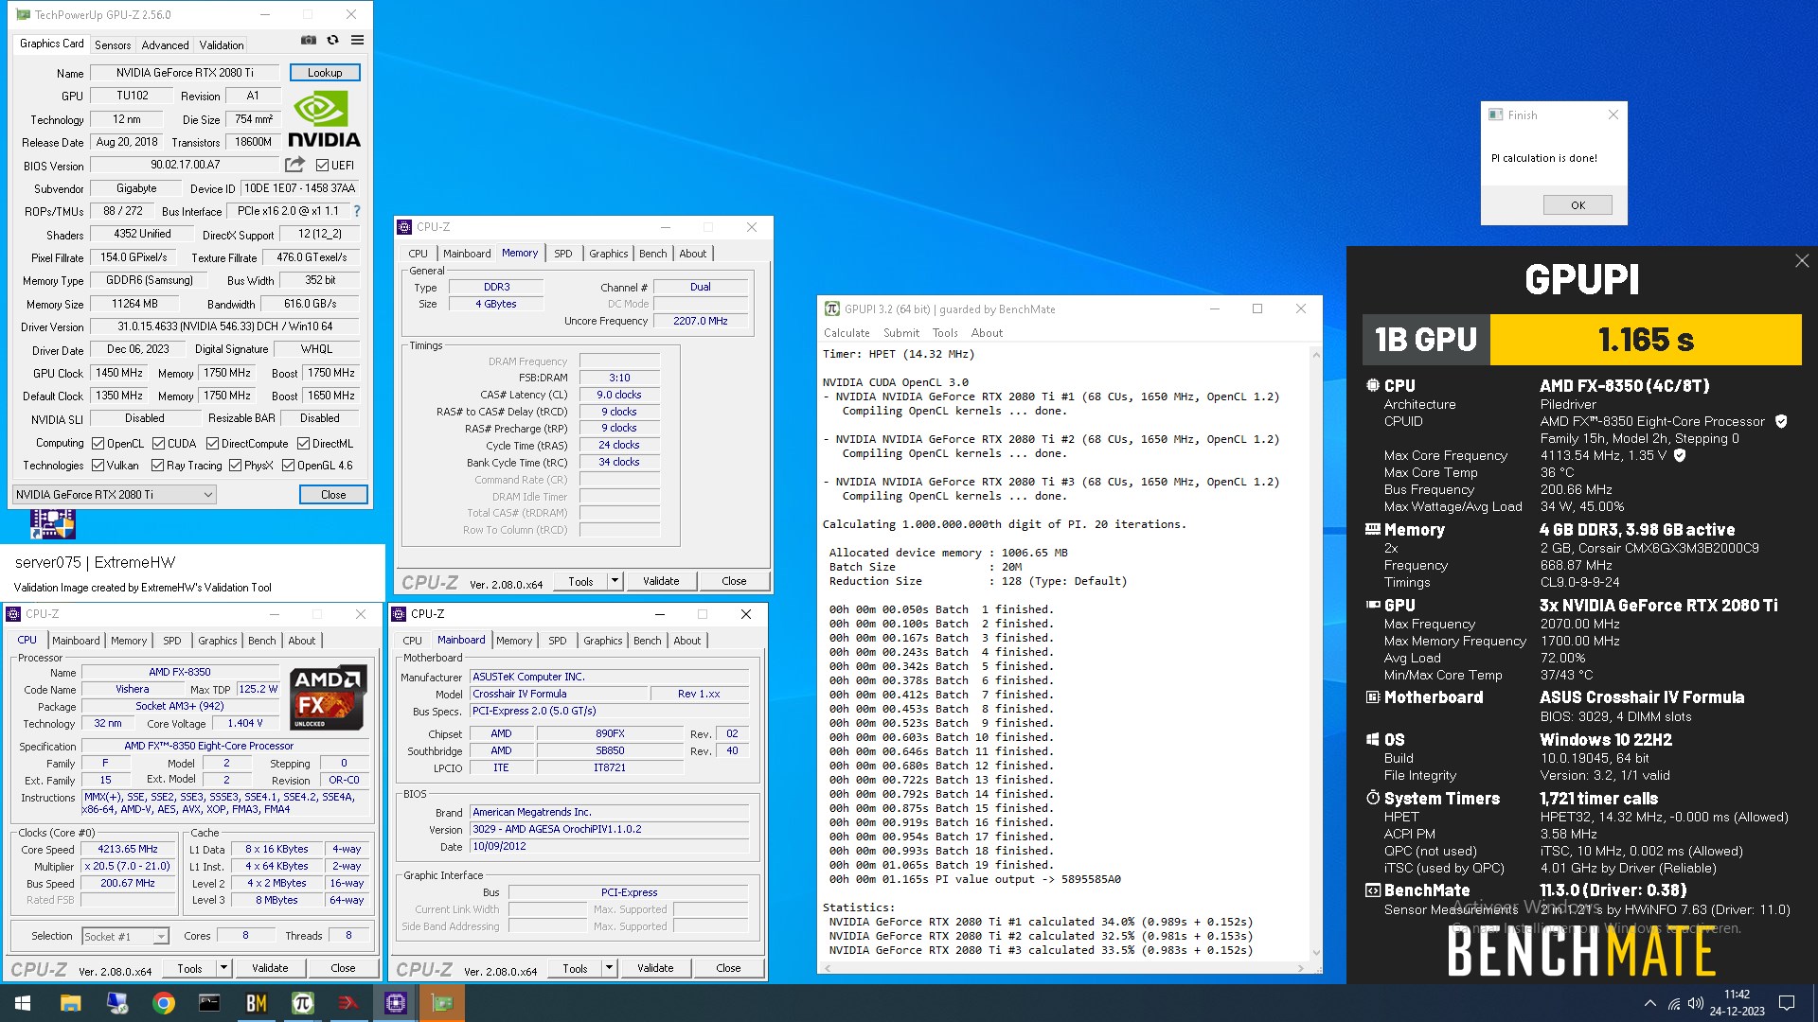Viewport: 1818px width, 1022px height.
Task: Click the GPUPI horizontal scrollbar track
Action: point(1065,967)
